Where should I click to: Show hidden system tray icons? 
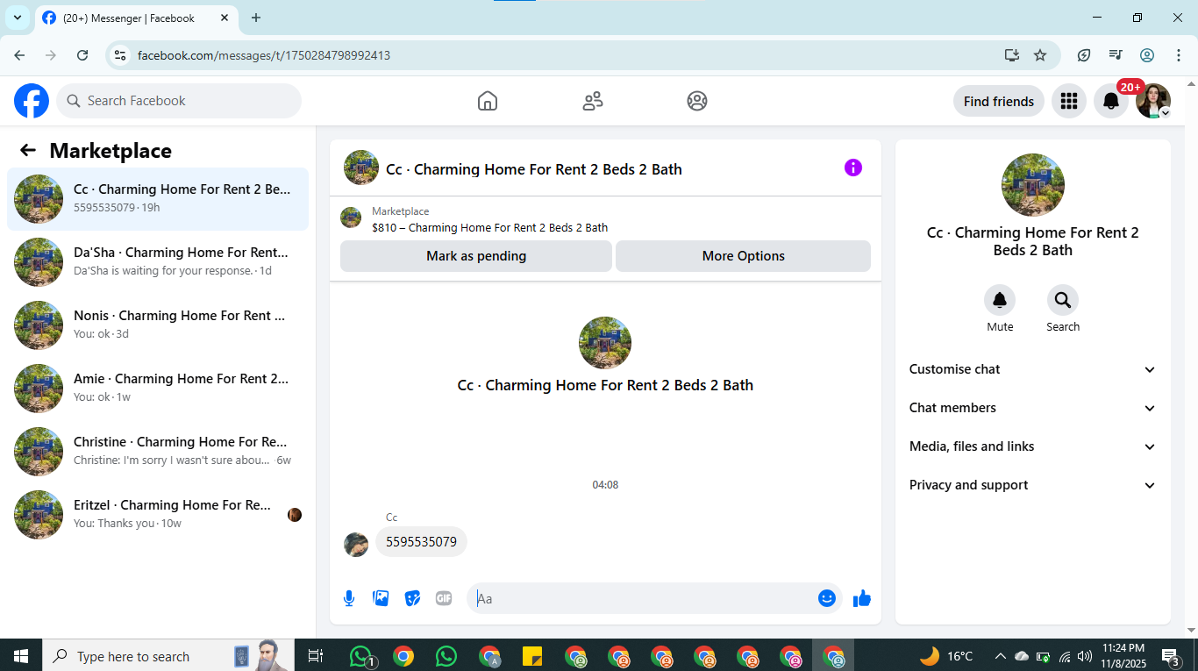[x=1000, y=656]
